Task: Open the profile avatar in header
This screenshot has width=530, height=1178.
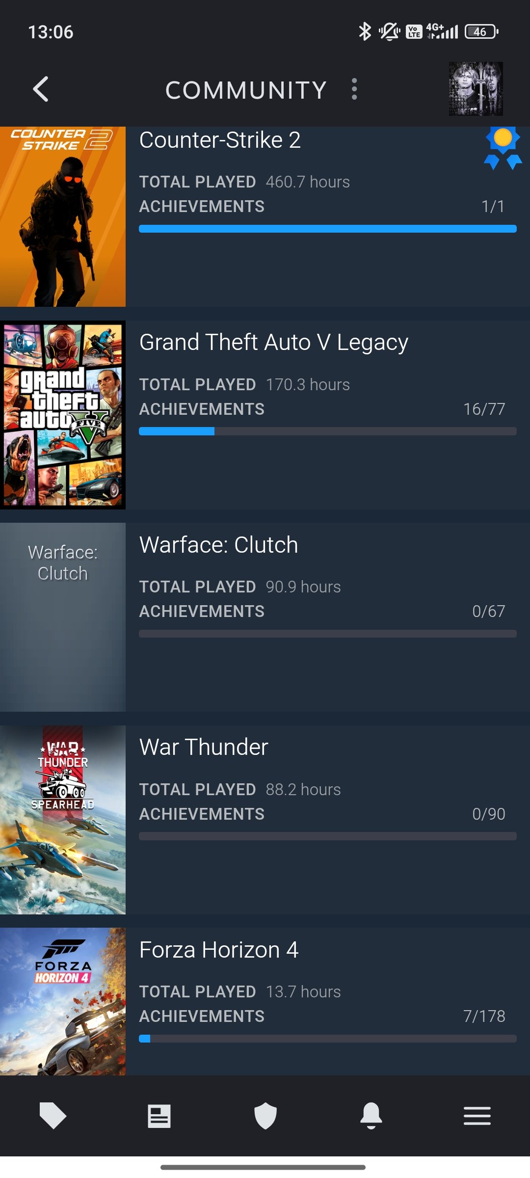Action: [476, 89]
